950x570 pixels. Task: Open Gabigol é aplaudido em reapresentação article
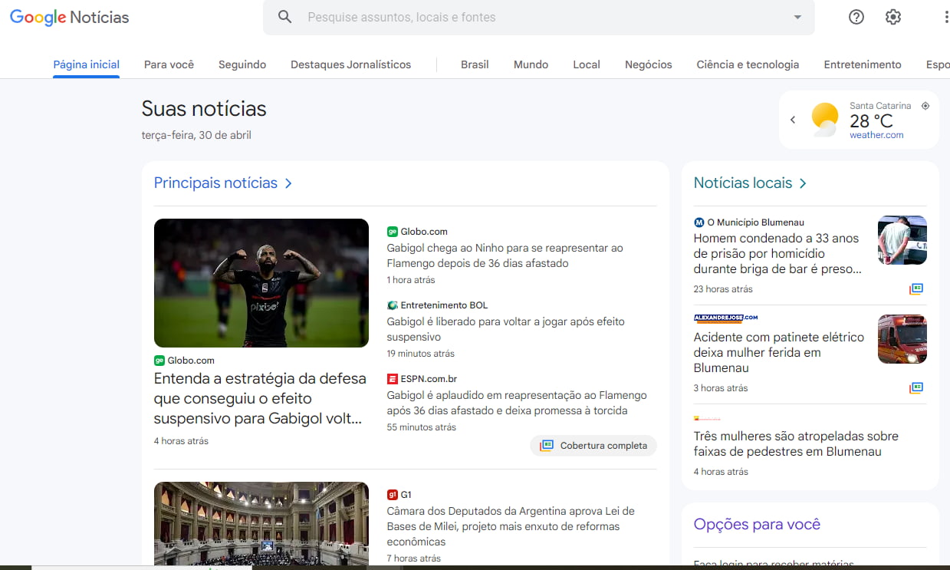coord(517,403)
